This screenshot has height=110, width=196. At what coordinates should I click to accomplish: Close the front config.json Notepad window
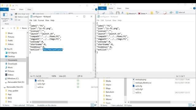91,16
